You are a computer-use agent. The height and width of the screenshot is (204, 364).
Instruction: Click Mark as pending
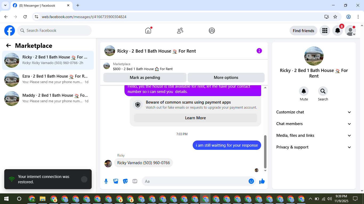[145, 78]
